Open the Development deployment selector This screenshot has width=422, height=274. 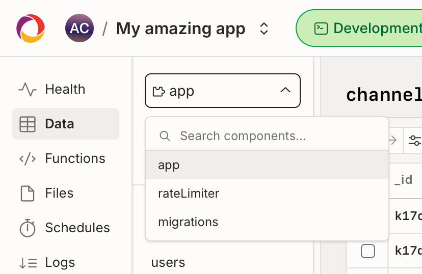(359, 28)
